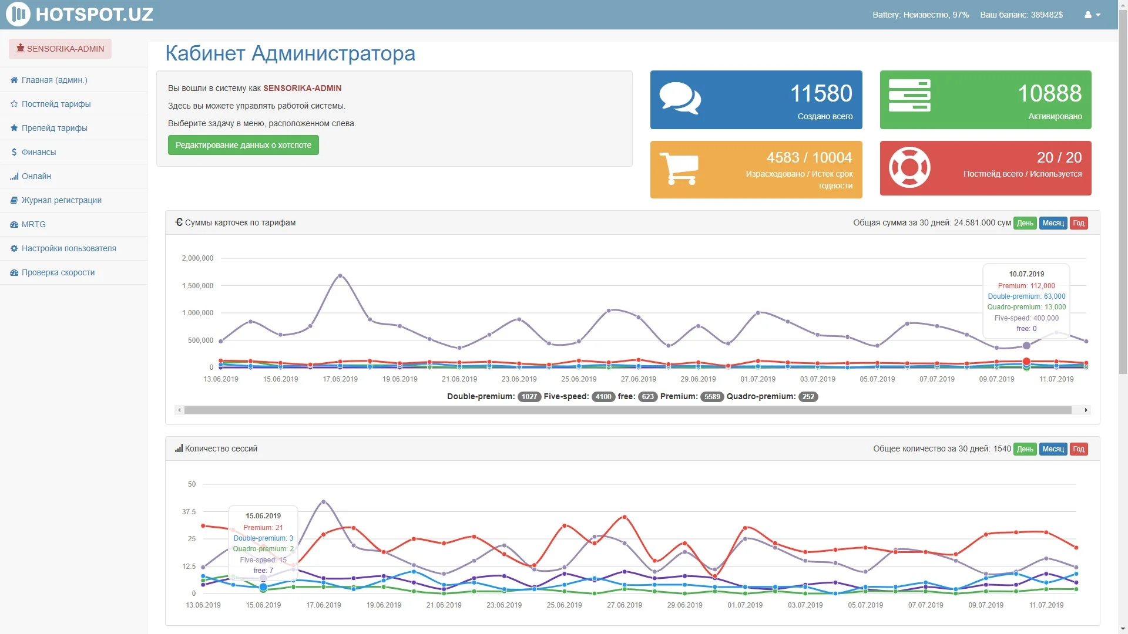This screenshot has width=1128, height=634.
Task: Open the user account dropdown in header
Action: click(x=1092, y=15)
